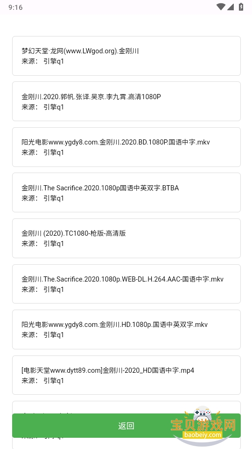Open the ygdy8 HD.1080p 国语中英双字.mkv result
The image size is (252, 449).
click(126, 329)
